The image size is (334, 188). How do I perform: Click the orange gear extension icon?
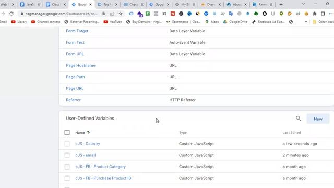[290, 14]
